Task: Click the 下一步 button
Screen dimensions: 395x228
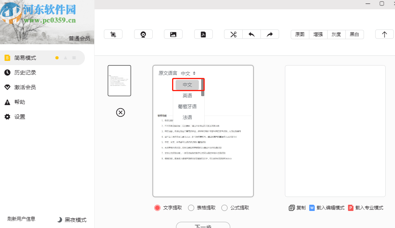Action: click(203, 225)
